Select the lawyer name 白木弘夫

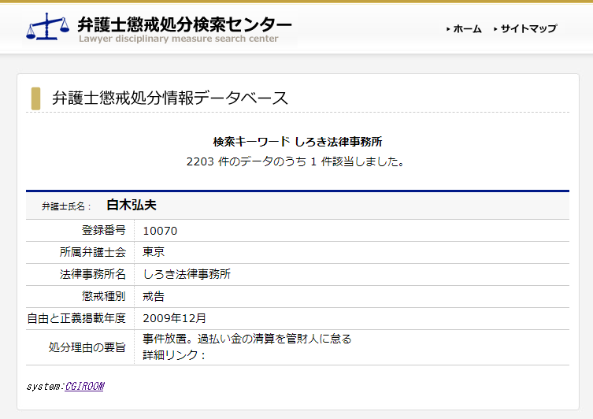132,205
